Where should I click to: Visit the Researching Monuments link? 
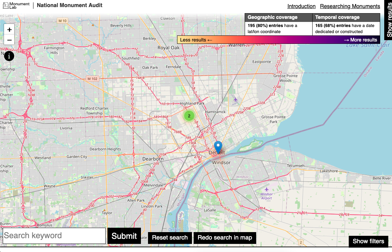[x=350, y=6]
